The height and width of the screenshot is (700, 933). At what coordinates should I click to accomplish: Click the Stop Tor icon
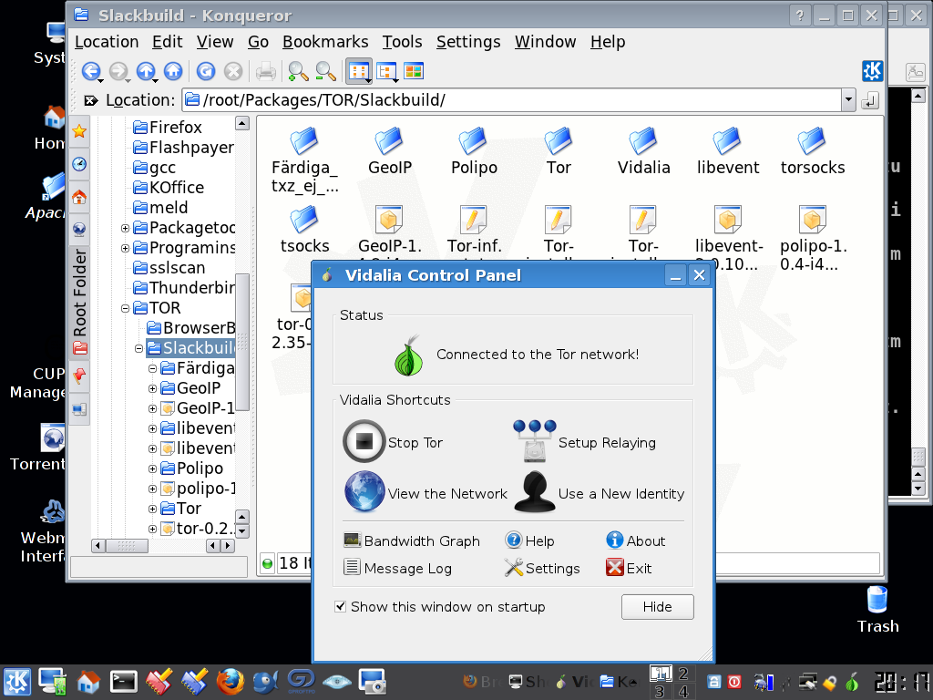[x=364, y=442]
